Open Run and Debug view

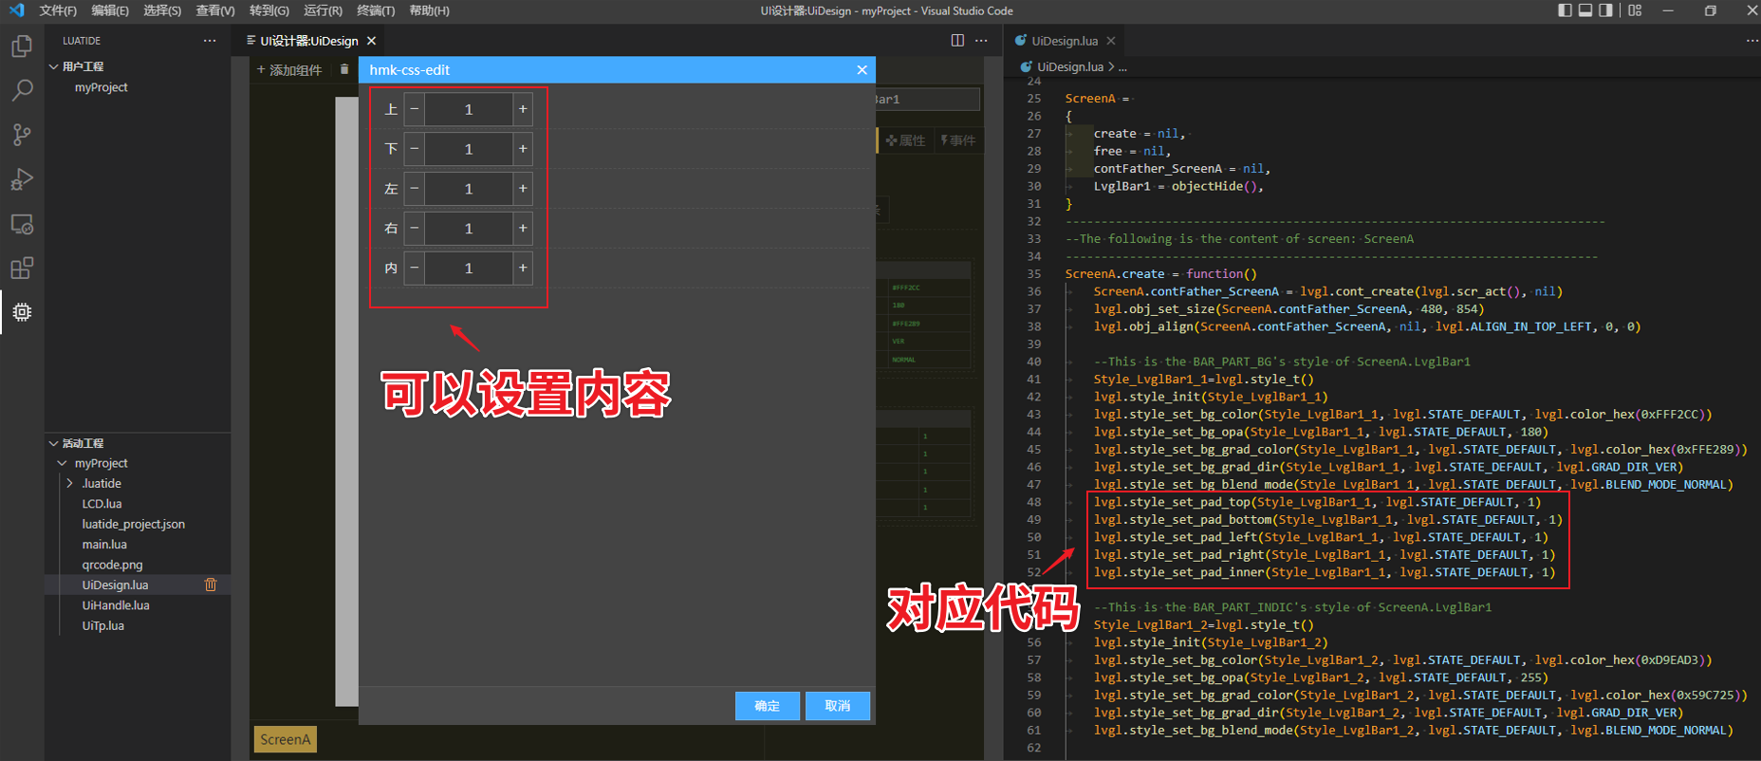(x=22, y=179)
